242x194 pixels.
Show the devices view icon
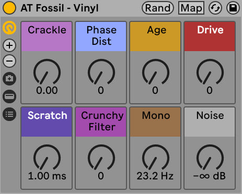coord(9,96)
